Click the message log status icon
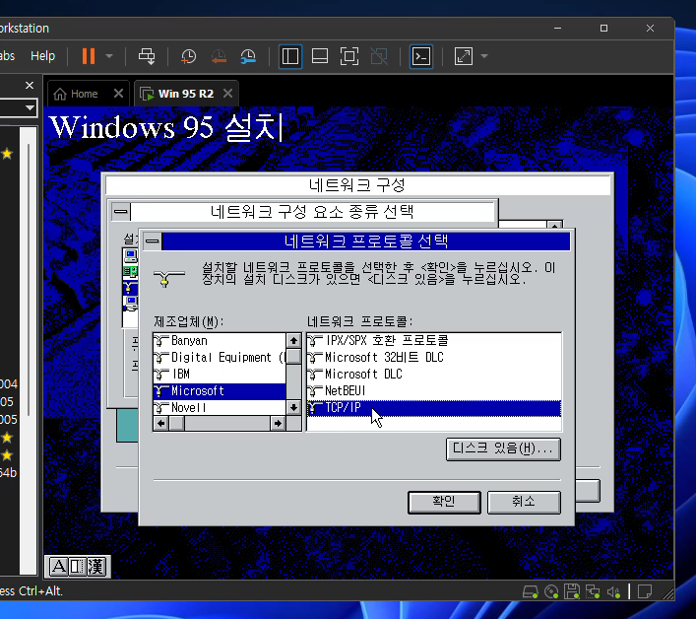The image size is (696, 619). [x=645, y=591]
